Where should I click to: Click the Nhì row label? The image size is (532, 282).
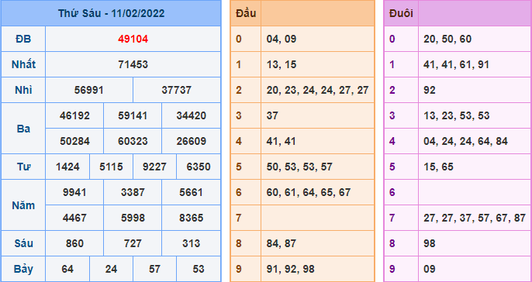23,90
